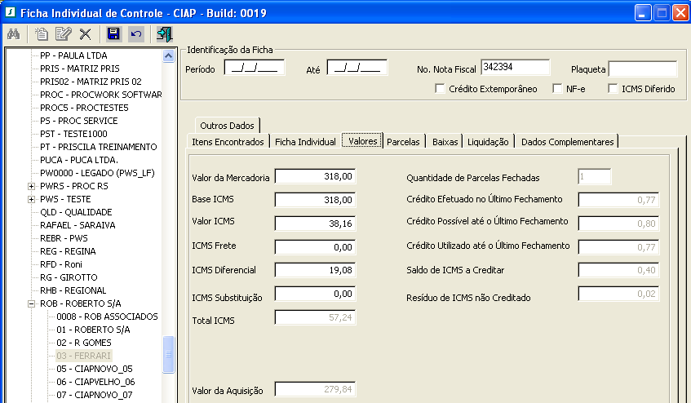691x403 pixels.
Task: Check the ICMS Diferido option
Action: [x=613, y=89]
